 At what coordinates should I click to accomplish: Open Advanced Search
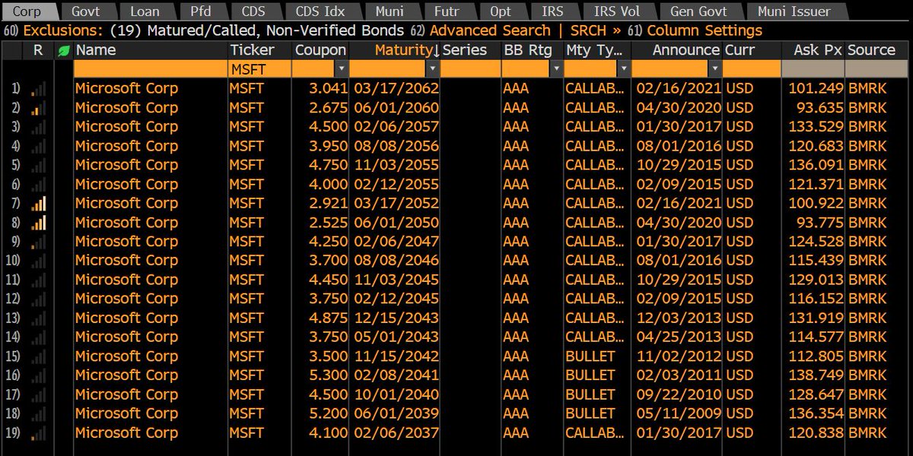(490, 30)
